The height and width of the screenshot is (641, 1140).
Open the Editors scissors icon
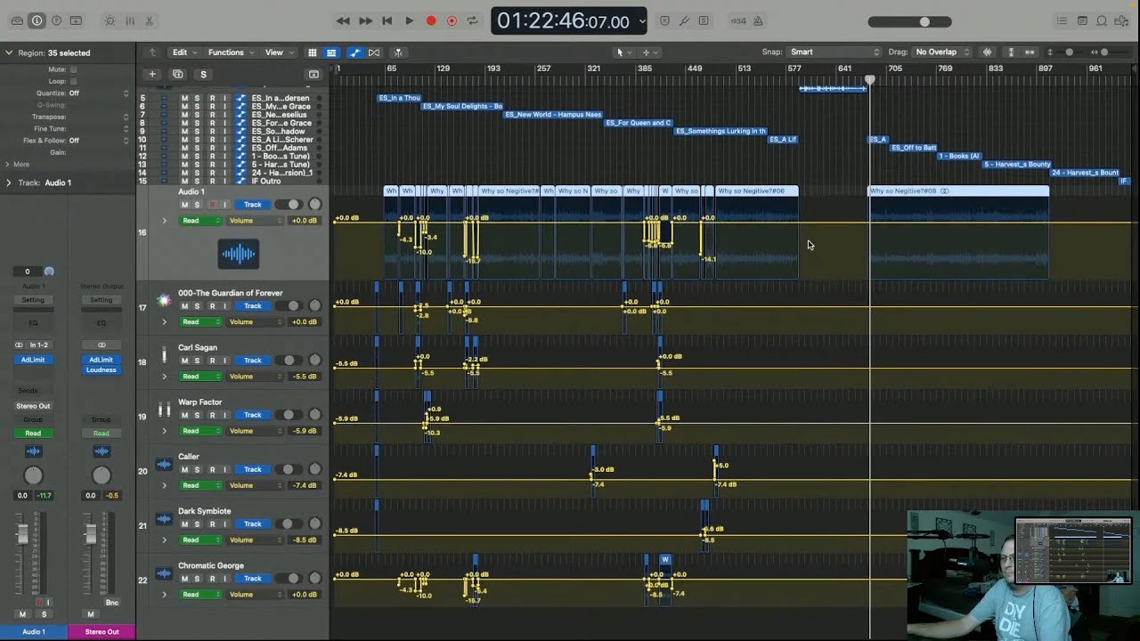tap(149, 20)
